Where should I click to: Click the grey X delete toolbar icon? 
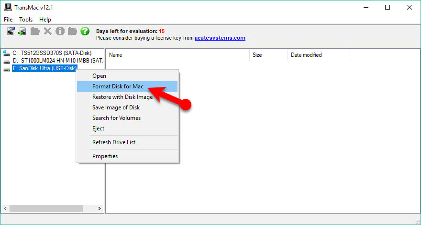click(47, 31)
